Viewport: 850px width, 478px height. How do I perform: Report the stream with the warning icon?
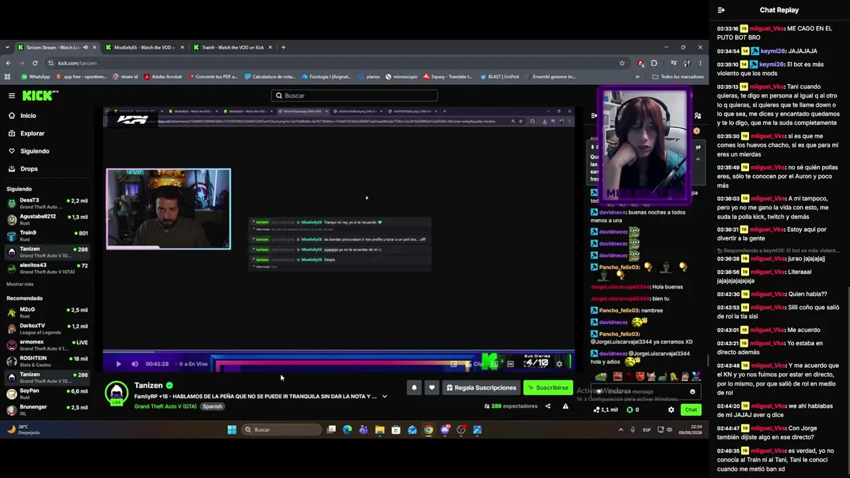point(566,406)
